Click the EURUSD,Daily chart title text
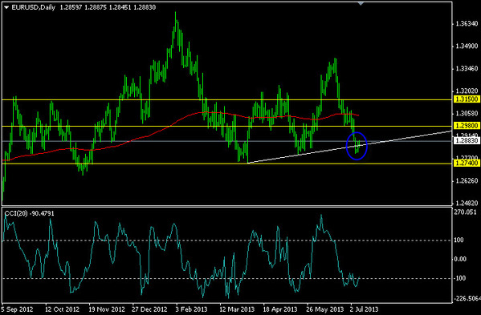Image resolution: width=481 pixels, height=315 pixels. [x=33, y=8]
